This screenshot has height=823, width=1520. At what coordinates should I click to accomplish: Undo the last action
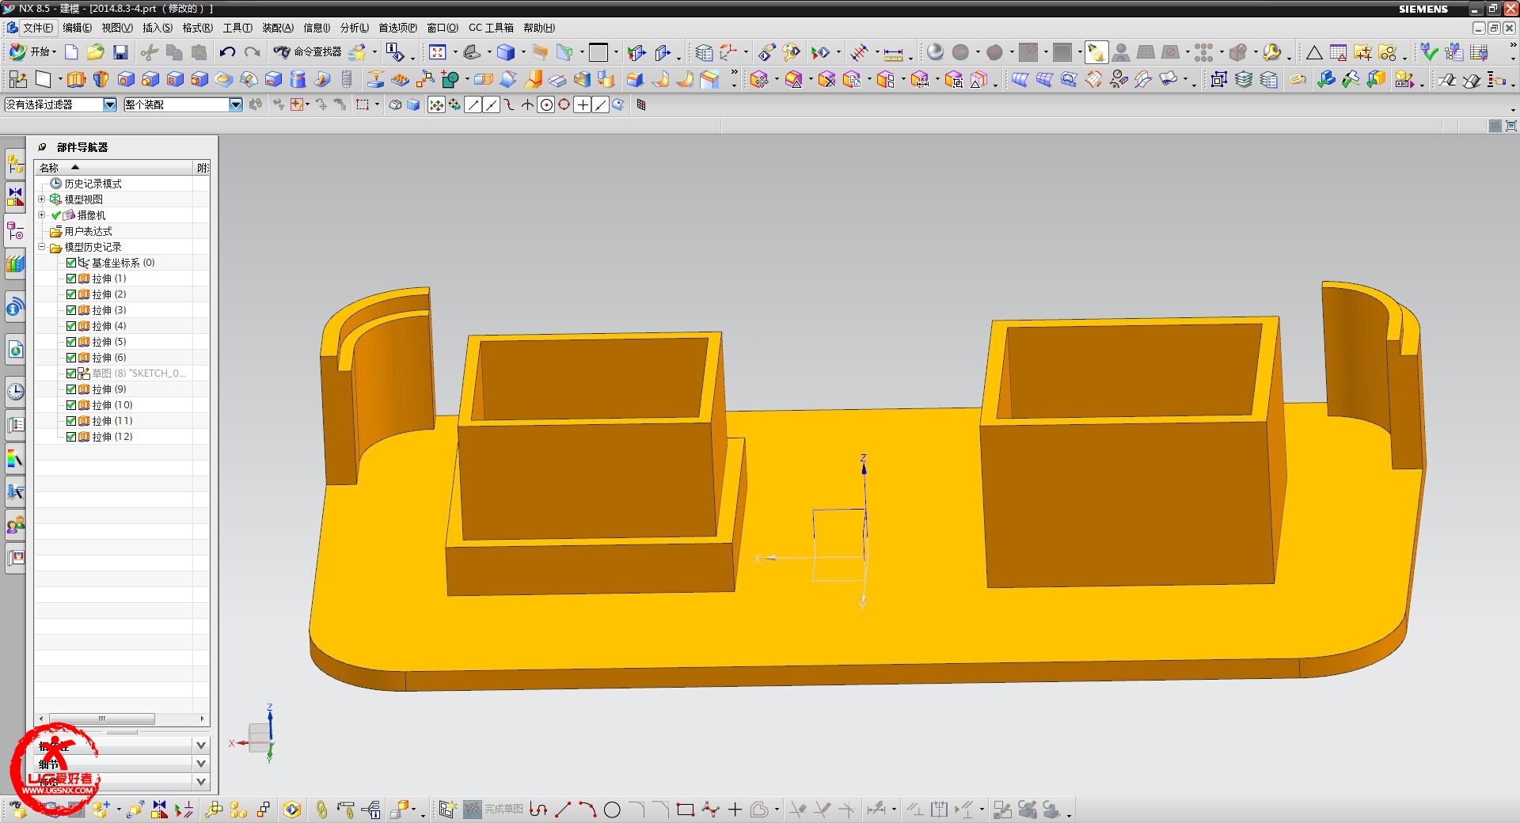227,52
